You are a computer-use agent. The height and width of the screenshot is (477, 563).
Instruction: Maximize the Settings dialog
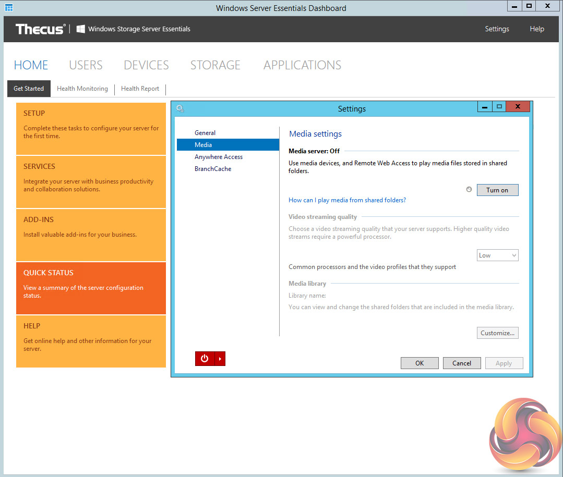[x=499, y=107]
